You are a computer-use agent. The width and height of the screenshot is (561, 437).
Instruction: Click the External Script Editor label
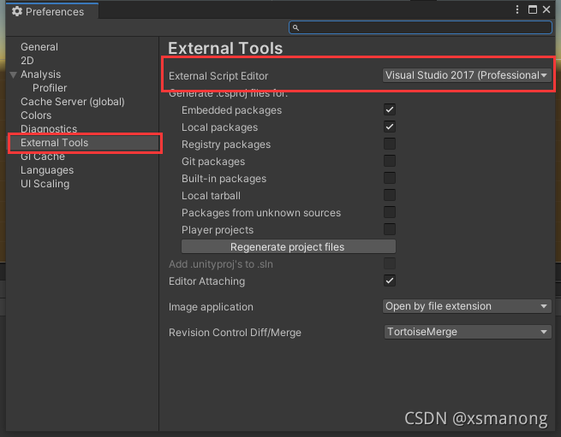[218, 76]
